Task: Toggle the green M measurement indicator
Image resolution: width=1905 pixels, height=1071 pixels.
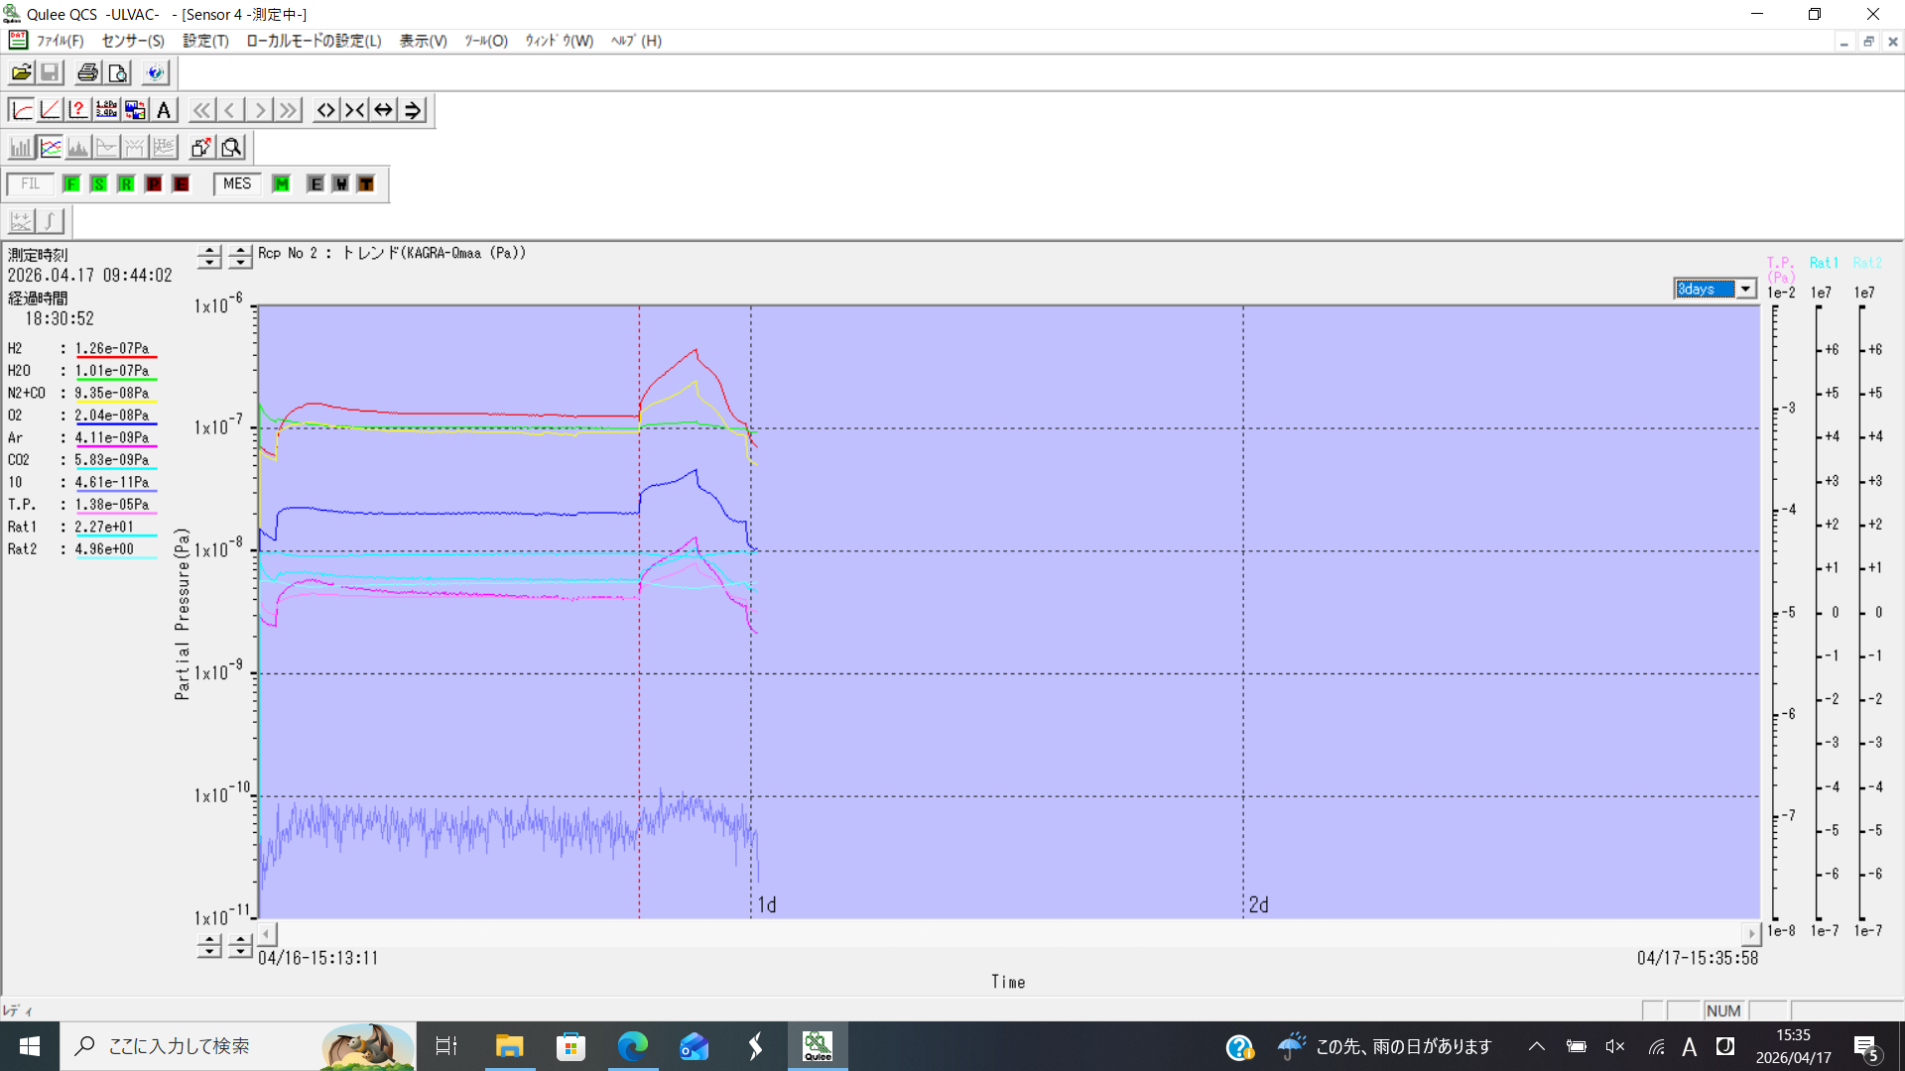Action: click(x=282, y=184)
